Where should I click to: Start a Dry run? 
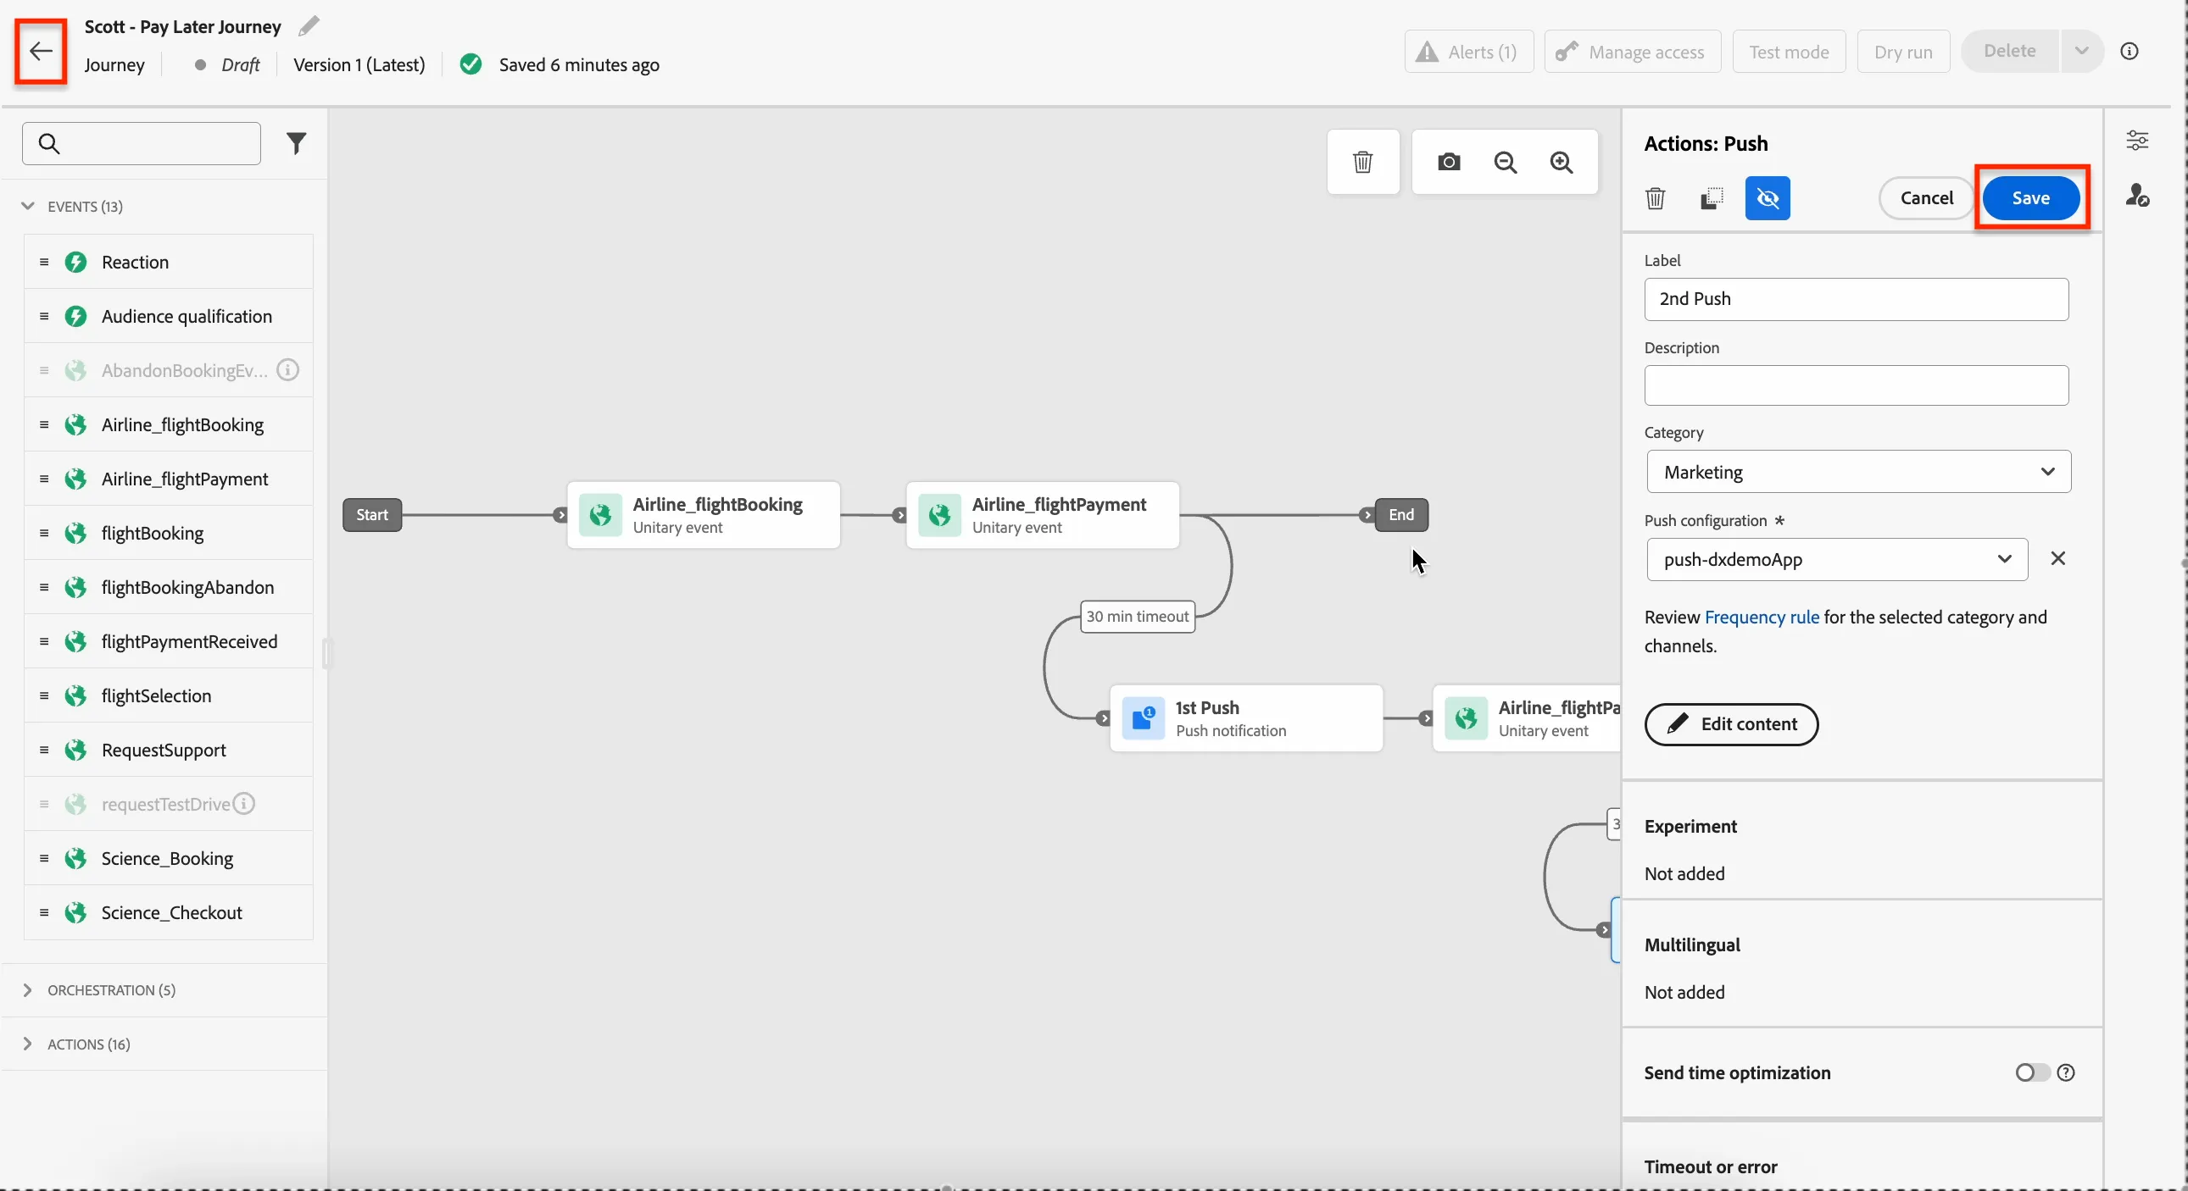coord(1902,52)
